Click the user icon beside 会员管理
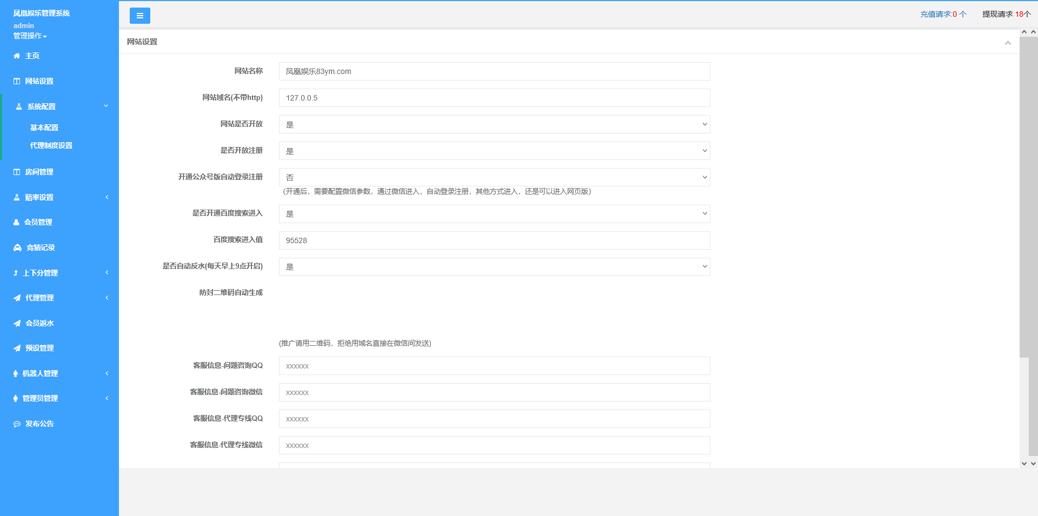1038x516 pixels. [x=16, y=222]
